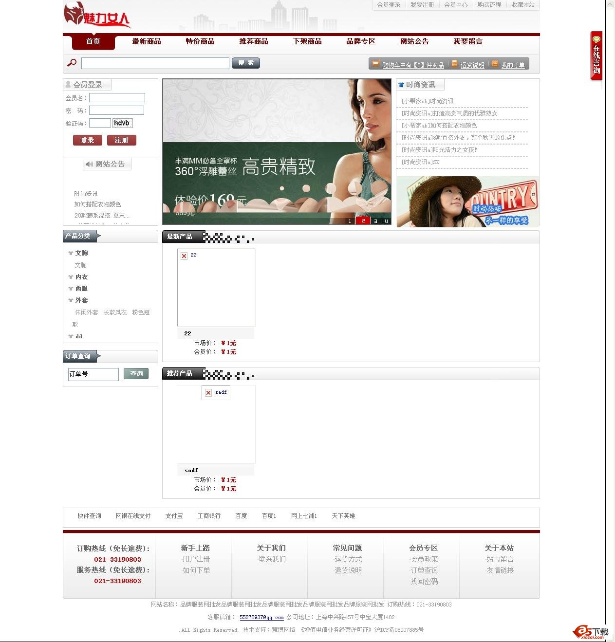Click the 55276937@qq.com email link
Viewport: 615px width, 642px height.
point(261,617)
